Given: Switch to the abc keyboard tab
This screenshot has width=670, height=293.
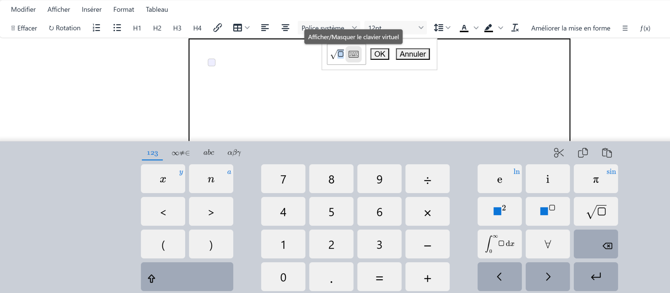Looking at the screenshot, I should point(209,153).
